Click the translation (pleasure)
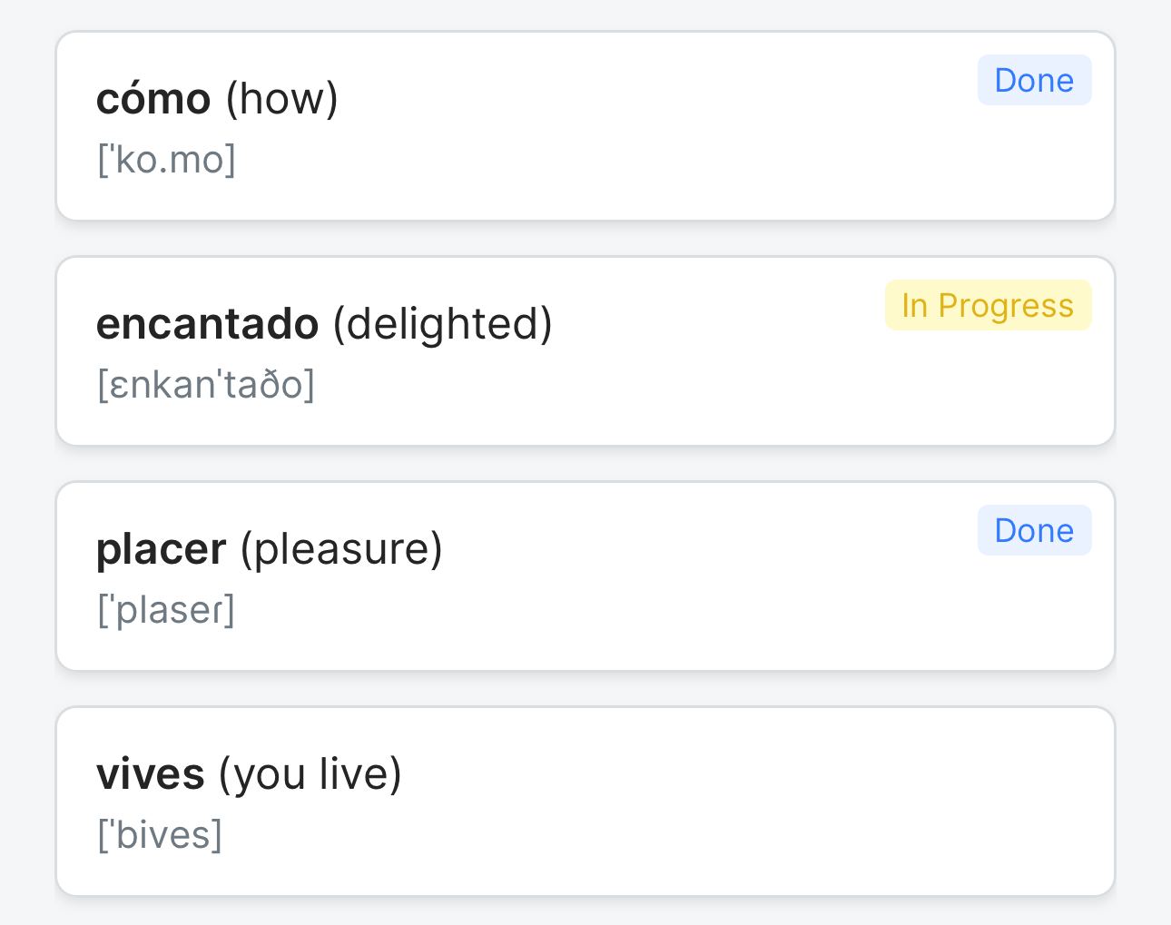This screenshot has height=925, width=1171. click(x=341, y=549)
